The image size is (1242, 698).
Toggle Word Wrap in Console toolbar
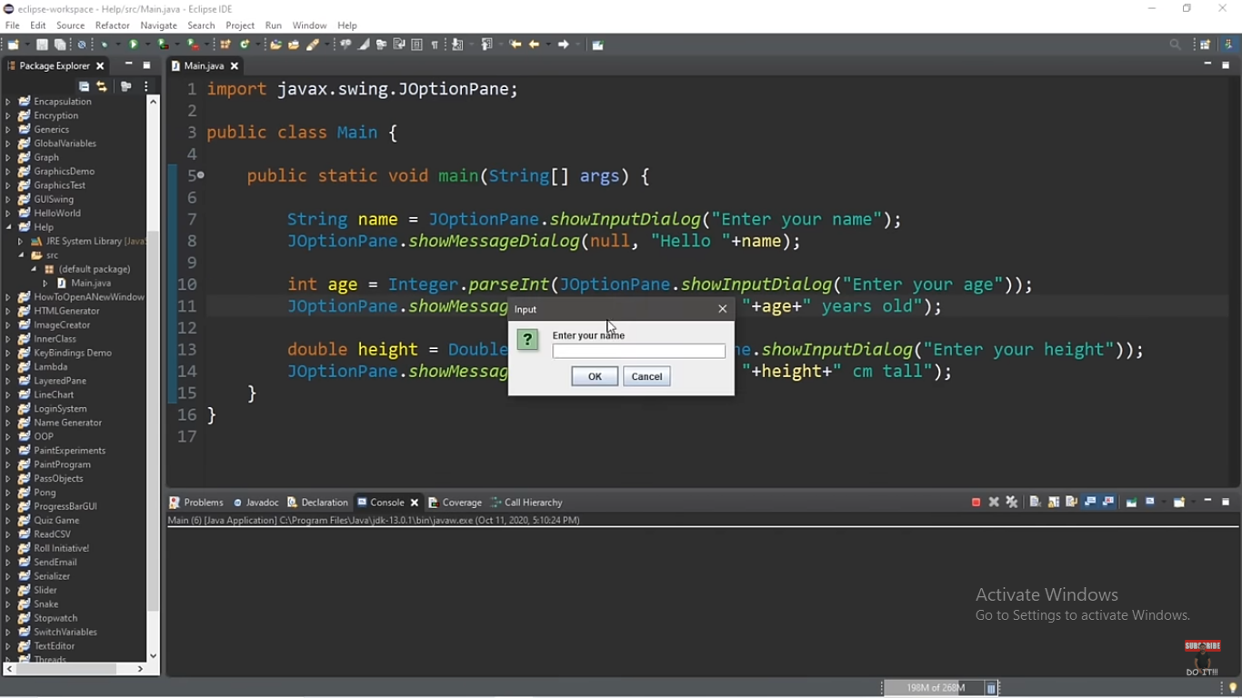(x=1072, y=503)
